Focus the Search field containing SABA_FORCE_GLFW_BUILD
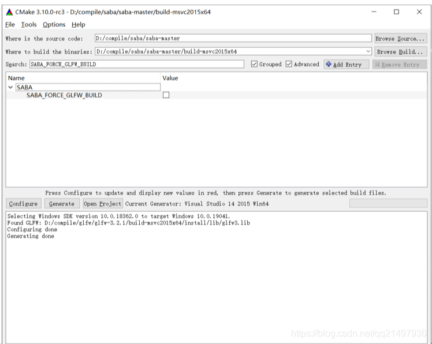 tap(137, 64)
